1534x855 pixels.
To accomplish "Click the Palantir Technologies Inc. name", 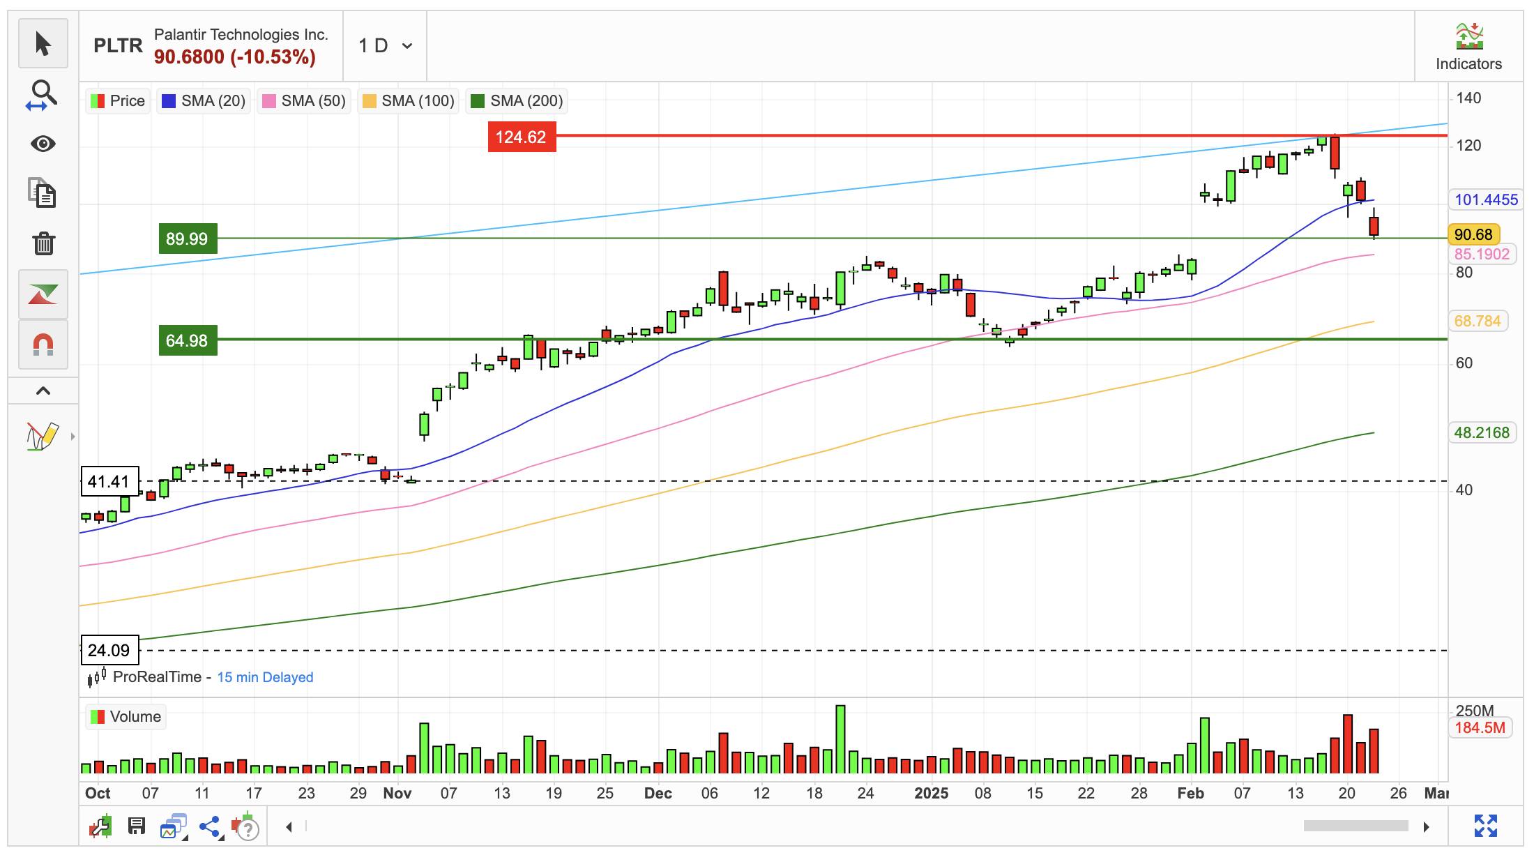I will click(x=241, y=35).
